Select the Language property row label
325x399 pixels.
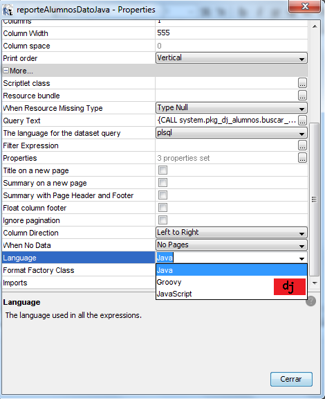coord(19,258)
